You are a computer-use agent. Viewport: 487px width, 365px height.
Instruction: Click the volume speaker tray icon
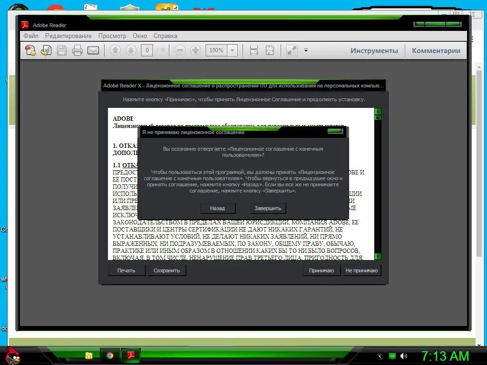[x=404, y=356]
